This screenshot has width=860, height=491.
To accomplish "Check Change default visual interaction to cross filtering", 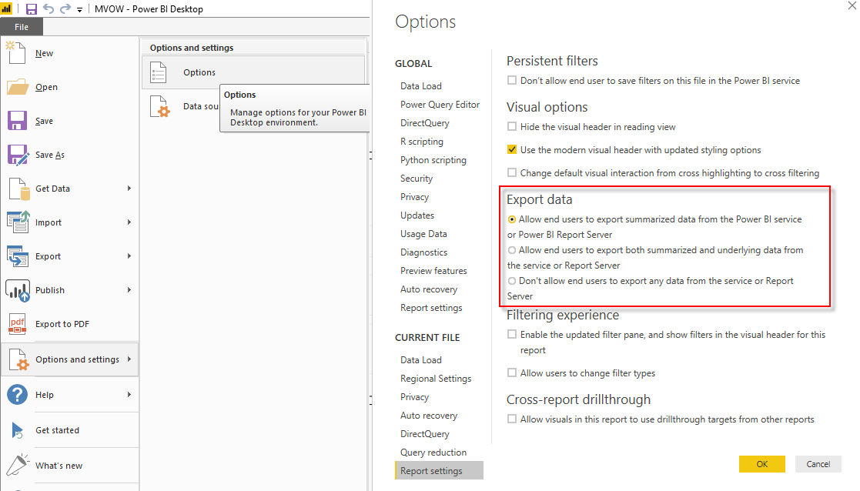I will (512, 172).
